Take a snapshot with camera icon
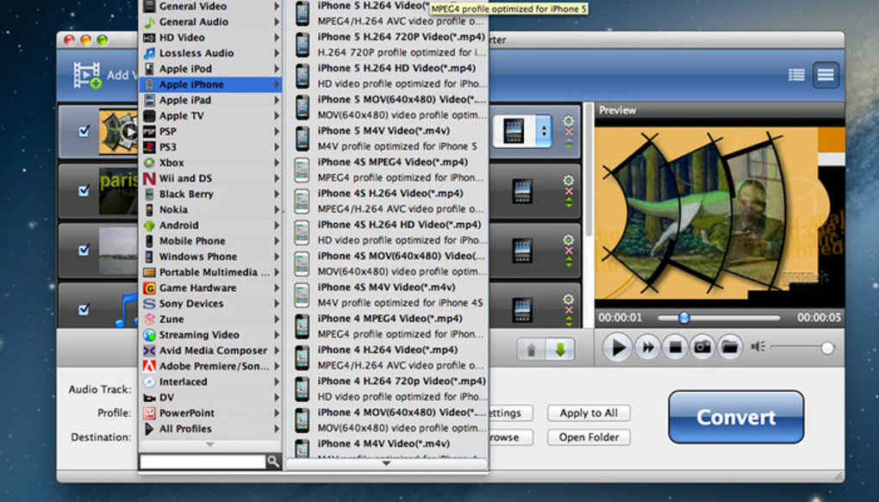This screenshot has width=879, height=502. click(702, 347)
